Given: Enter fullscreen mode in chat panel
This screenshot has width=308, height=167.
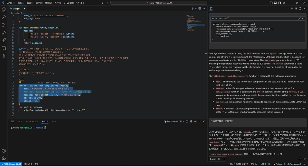Looking at the screenshot, I should tap(296, 8).
